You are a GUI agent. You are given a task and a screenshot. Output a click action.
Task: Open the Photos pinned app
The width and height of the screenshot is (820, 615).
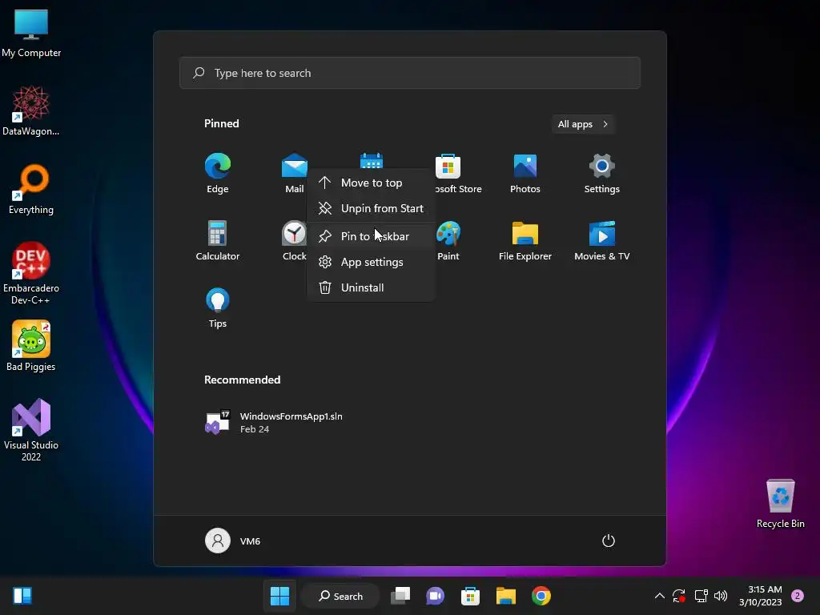tap(525, 173)
